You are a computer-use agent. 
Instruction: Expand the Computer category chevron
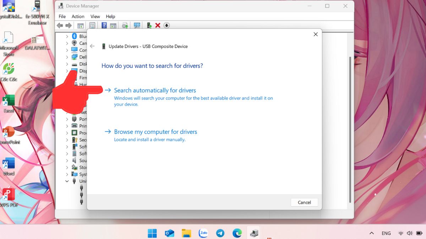[x=67, y=50]
